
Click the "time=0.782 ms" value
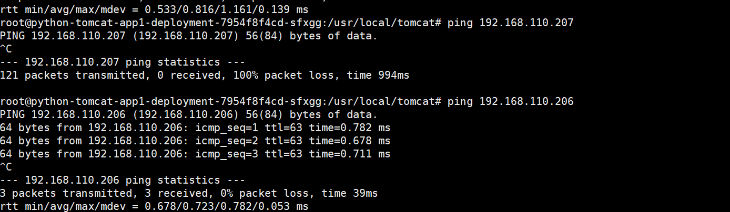pos(349,128)
